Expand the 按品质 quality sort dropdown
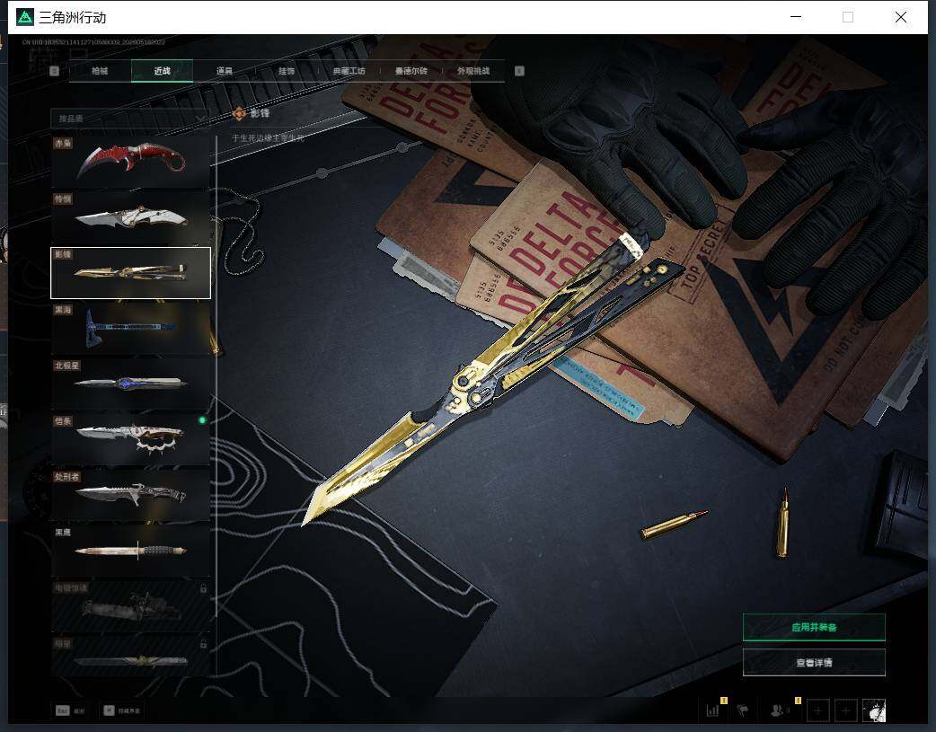 pyautogui.click(x=130, y=119)
